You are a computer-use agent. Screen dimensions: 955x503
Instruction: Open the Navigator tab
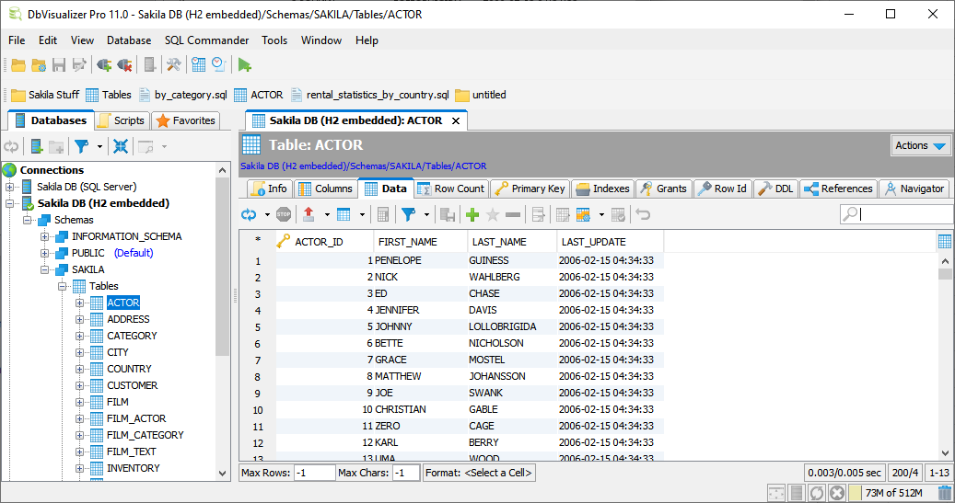914,189
